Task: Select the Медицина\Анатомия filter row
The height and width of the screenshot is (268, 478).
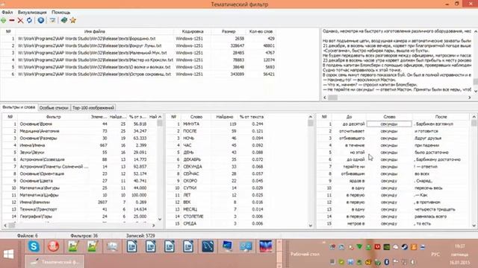Action: [x=80, y=131]
